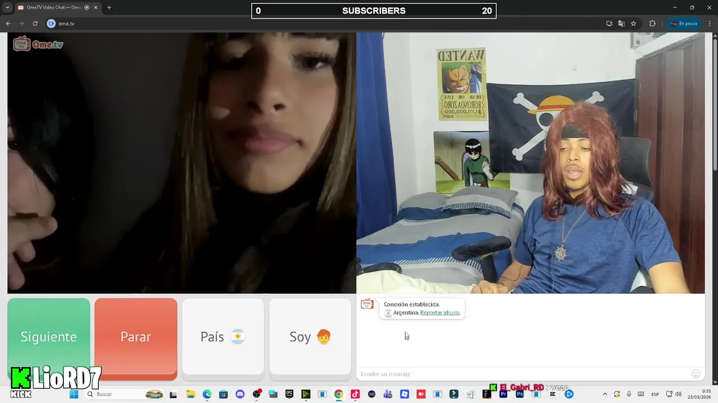Open the emoji picker in chat

point(696,374)
